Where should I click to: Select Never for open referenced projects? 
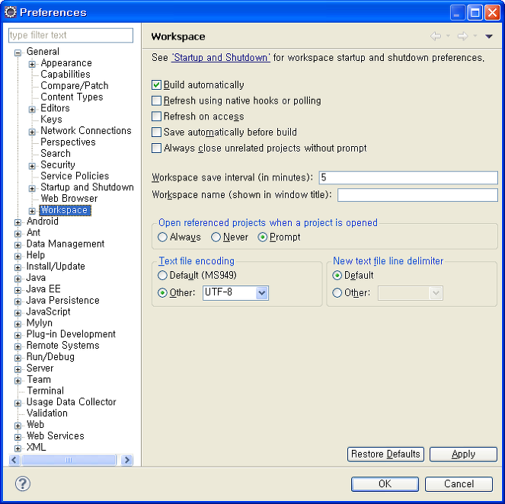coord(216,238)
